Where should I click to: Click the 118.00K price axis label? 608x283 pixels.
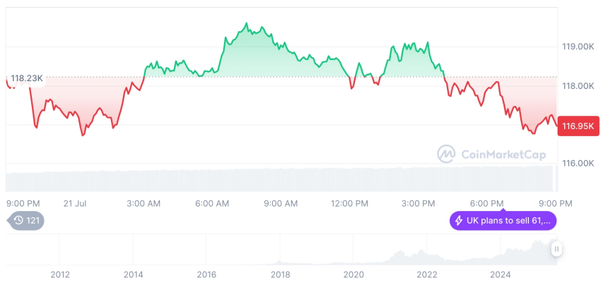tap(578, 86)
